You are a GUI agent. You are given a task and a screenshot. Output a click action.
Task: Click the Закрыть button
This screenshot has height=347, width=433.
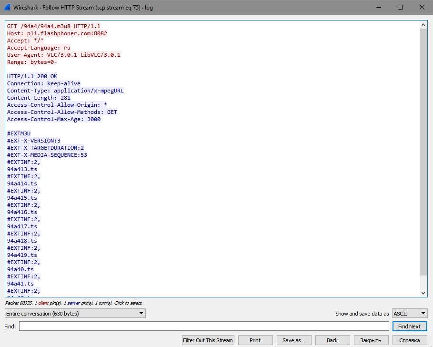(x=371, y=340)
